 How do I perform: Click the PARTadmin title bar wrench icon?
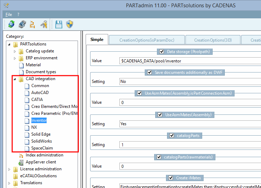coord(6,6)
